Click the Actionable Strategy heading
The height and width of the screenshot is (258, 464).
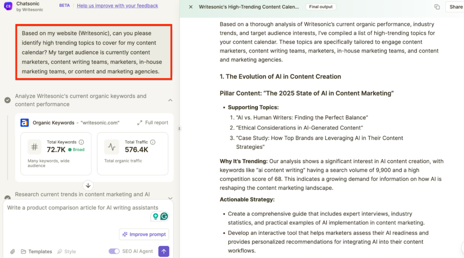[x=247, y=200]
